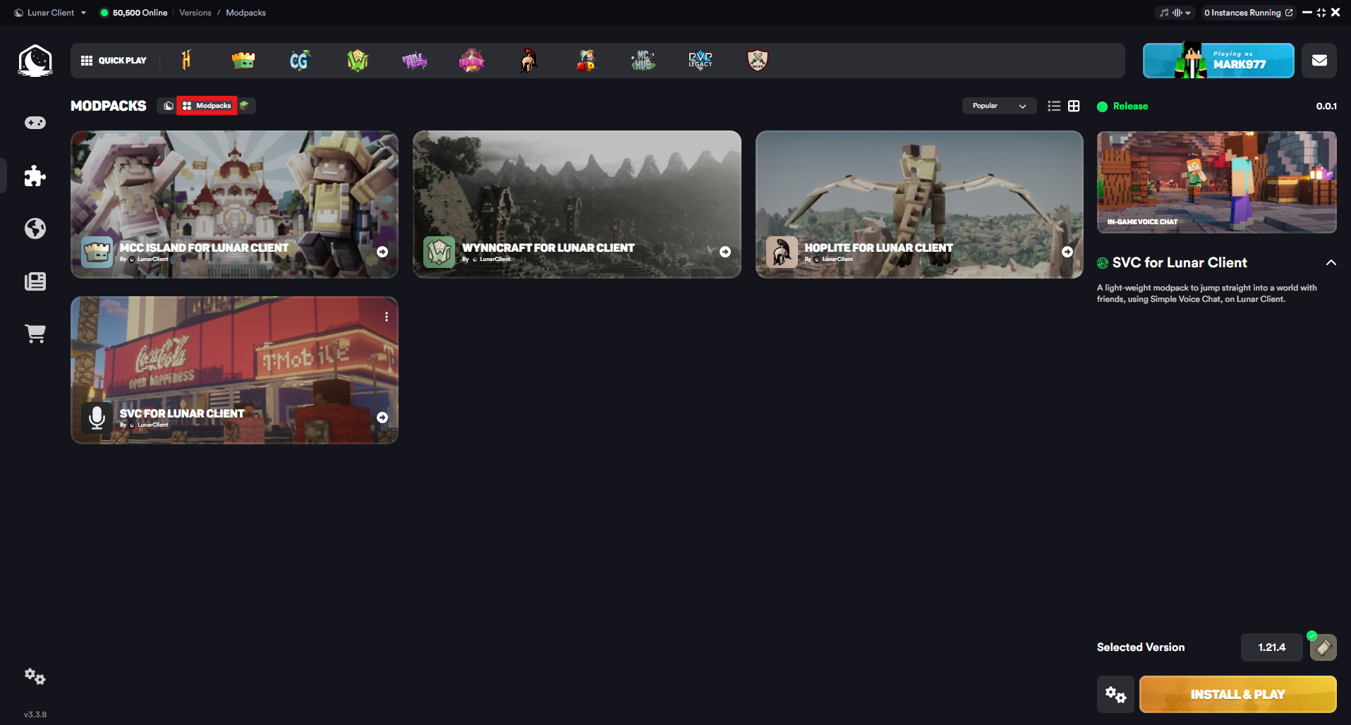Open the music player dropdown
Viewport: 1351px width, 725px height.
pos(1176,13)
